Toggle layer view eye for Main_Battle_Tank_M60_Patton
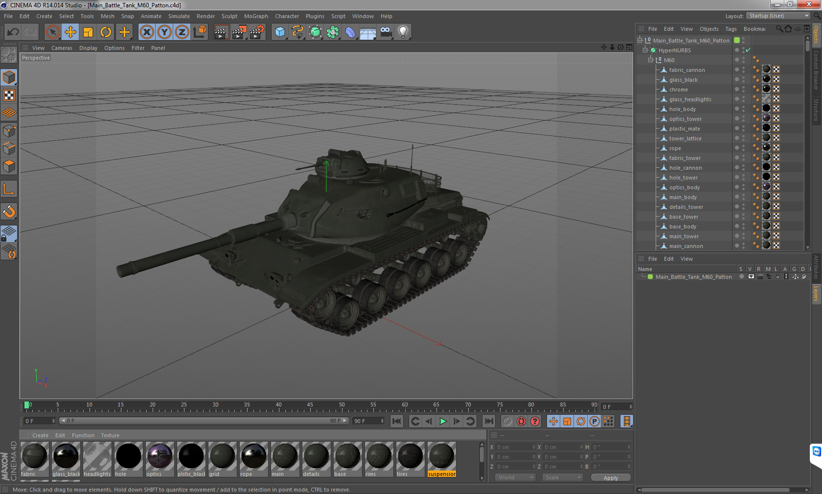 [x=751, y=277]
